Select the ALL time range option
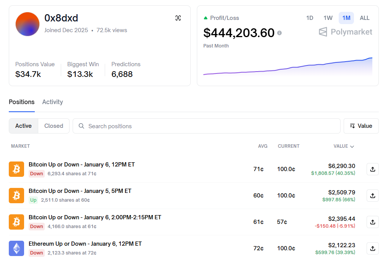Viewport: 388px width, 261px height. 364,18
